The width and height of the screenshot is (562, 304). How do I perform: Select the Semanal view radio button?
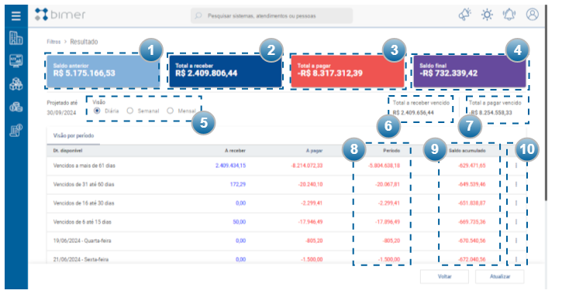pyautogui.click(x=130, y=111)
